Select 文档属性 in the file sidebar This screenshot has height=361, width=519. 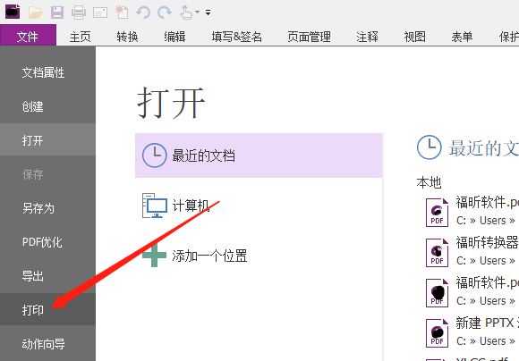[47, 72]
